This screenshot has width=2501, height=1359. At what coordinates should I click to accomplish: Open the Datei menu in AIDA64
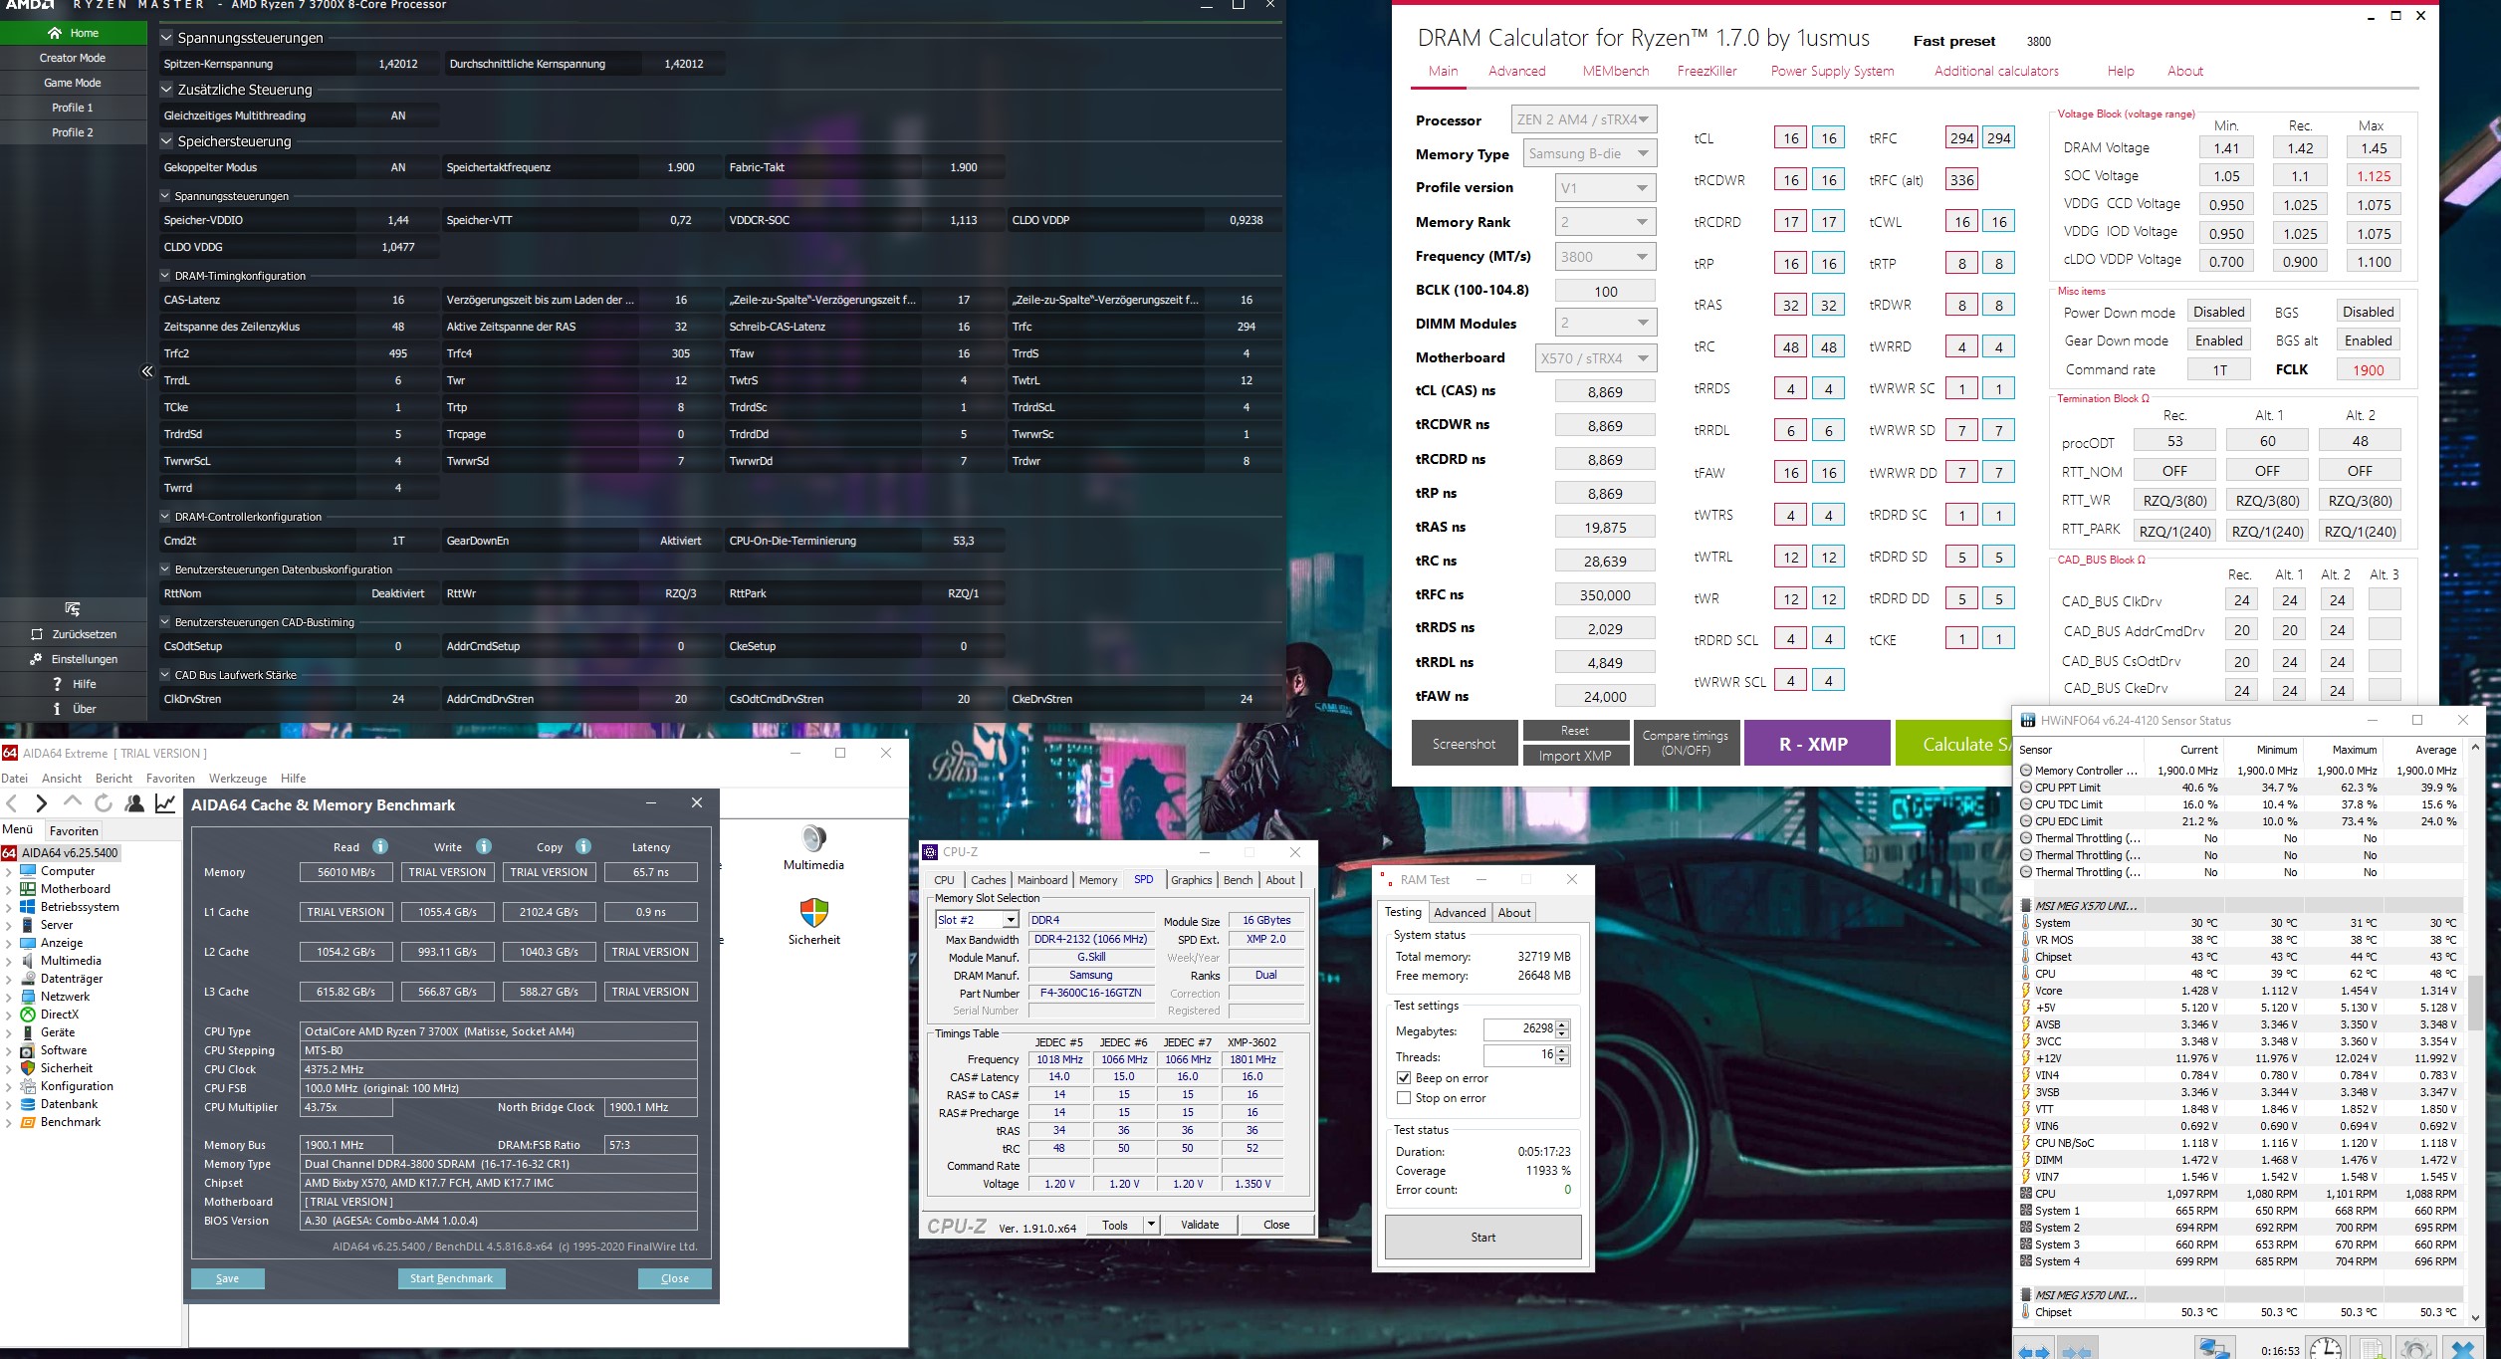click(15, 779)
